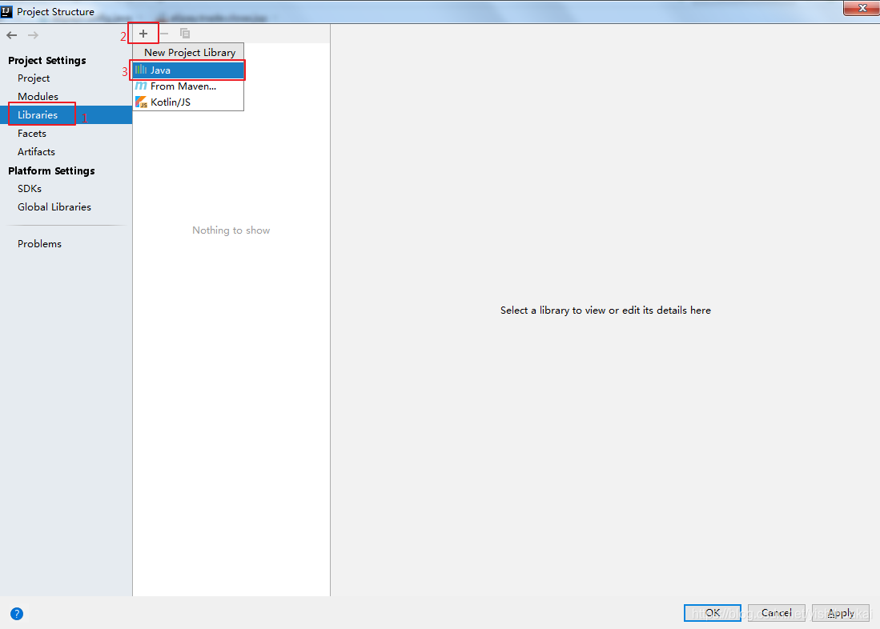Click the Nothing to show text
The width and height of the screenshot is (880, 629).
[231, 230]
